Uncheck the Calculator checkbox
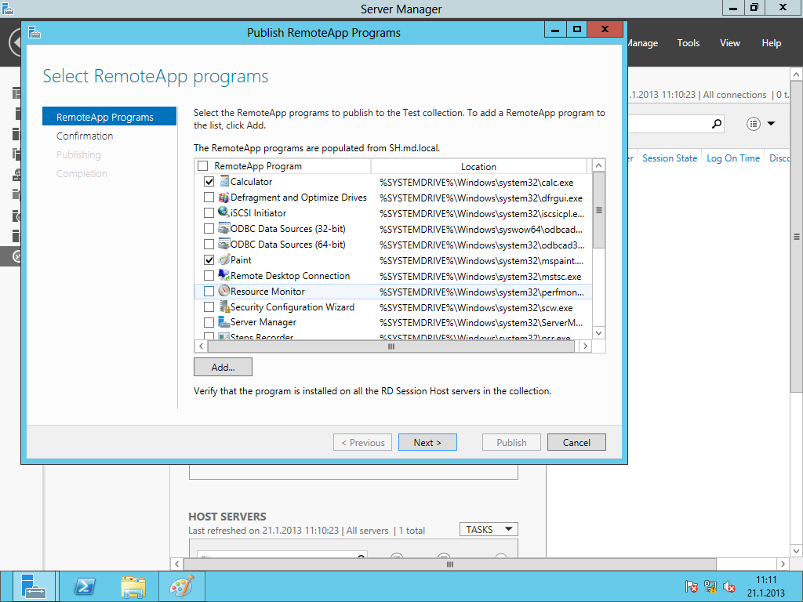 (x=209, y=182)
